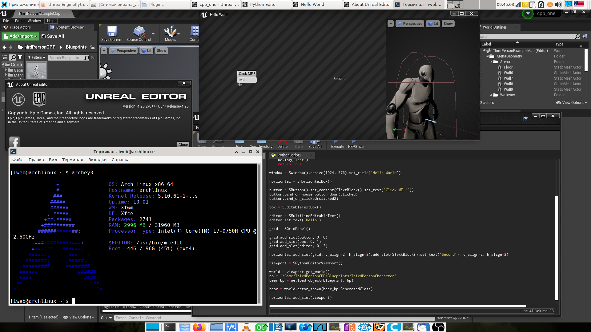Click the Epic Games logo in About dialog

(39, 99)
